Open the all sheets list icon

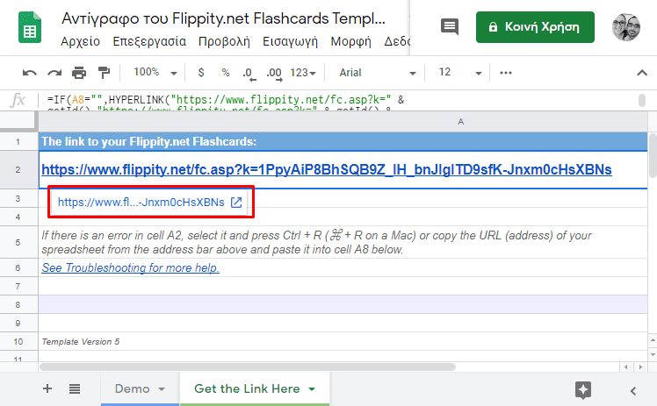75,388
